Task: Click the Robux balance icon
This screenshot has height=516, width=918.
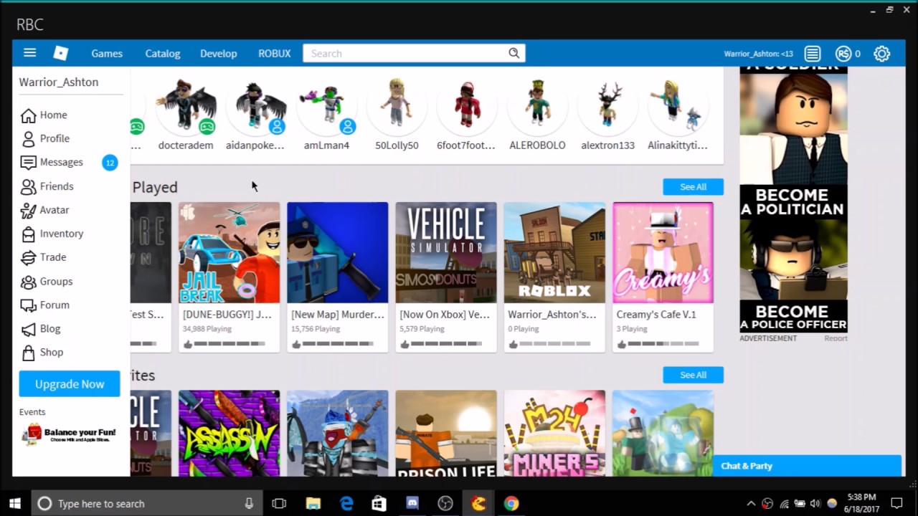Action: (843, 54)
